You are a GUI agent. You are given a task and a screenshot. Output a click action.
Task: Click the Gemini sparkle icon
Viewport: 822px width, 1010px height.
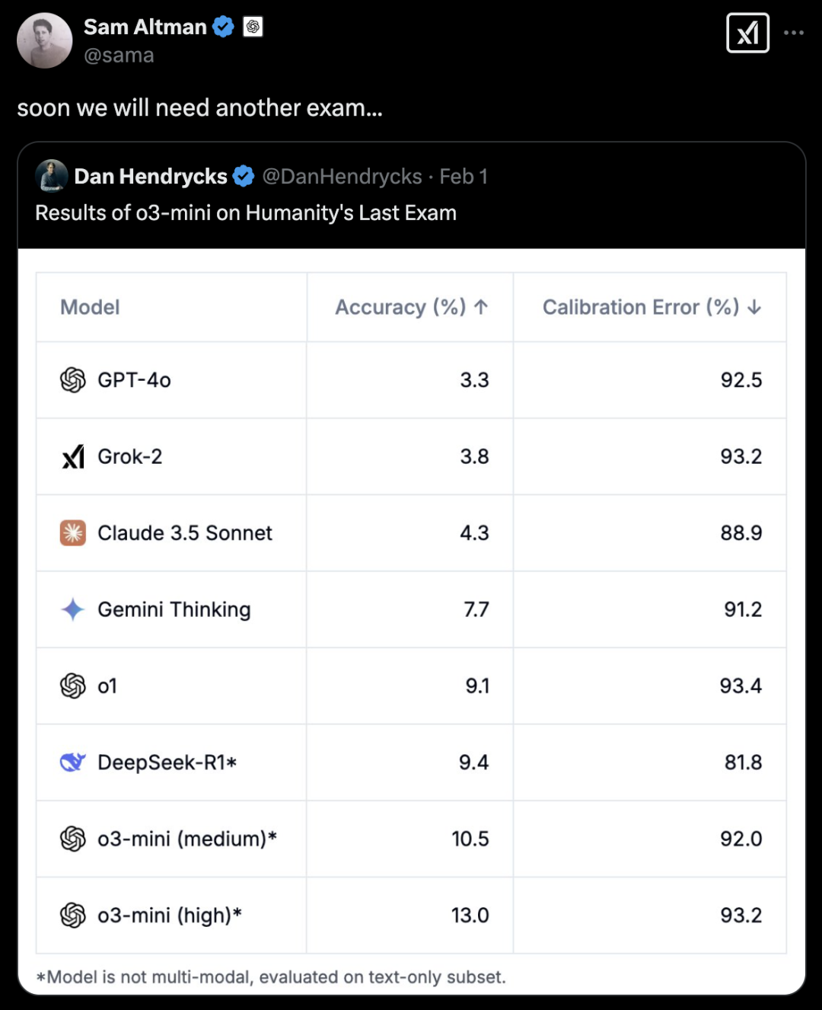[73, 609]
